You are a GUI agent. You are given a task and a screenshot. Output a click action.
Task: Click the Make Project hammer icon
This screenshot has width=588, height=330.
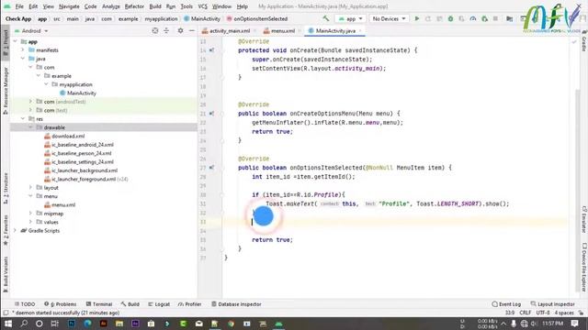point(325,18)
